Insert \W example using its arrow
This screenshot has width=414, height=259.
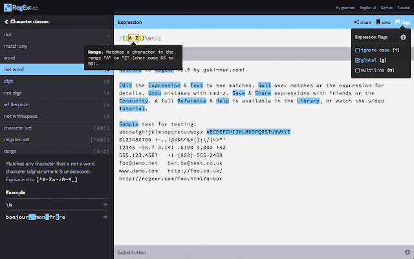tap(105, 205)
